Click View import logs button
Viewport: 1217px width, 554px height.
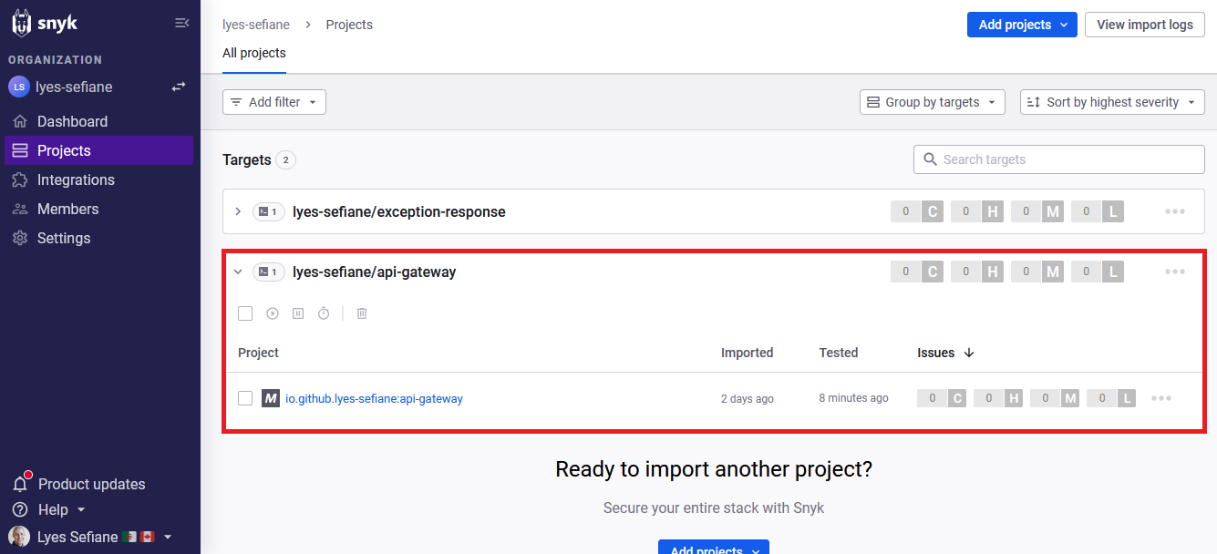tap(1145, 25)
